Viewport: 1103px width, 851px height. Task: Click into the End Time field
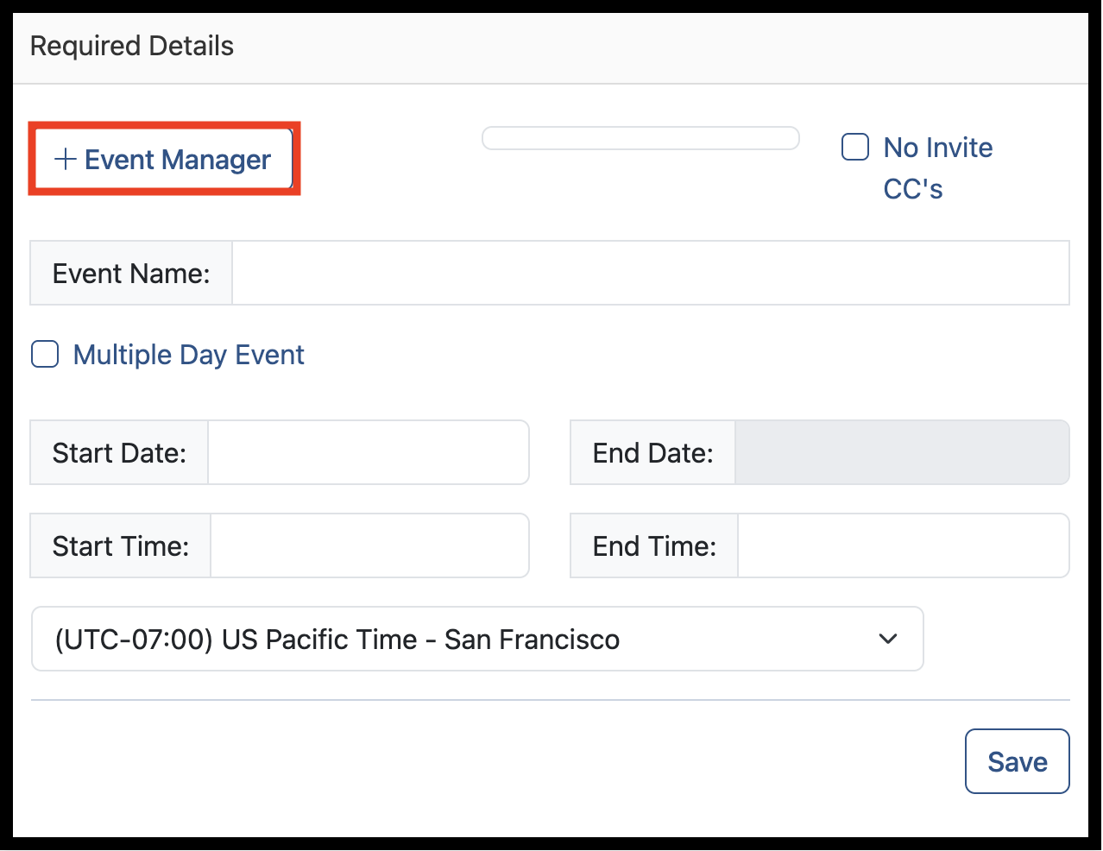coord(904,545)
